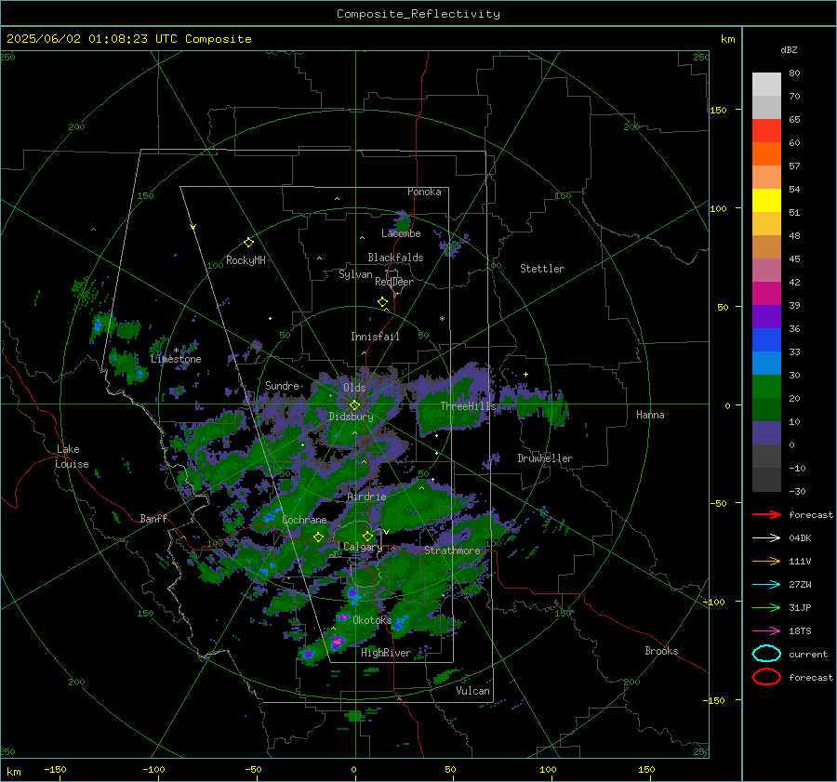Click the Strathmore city label
Screen dimensions: 837x782
[x=452, y=550]
